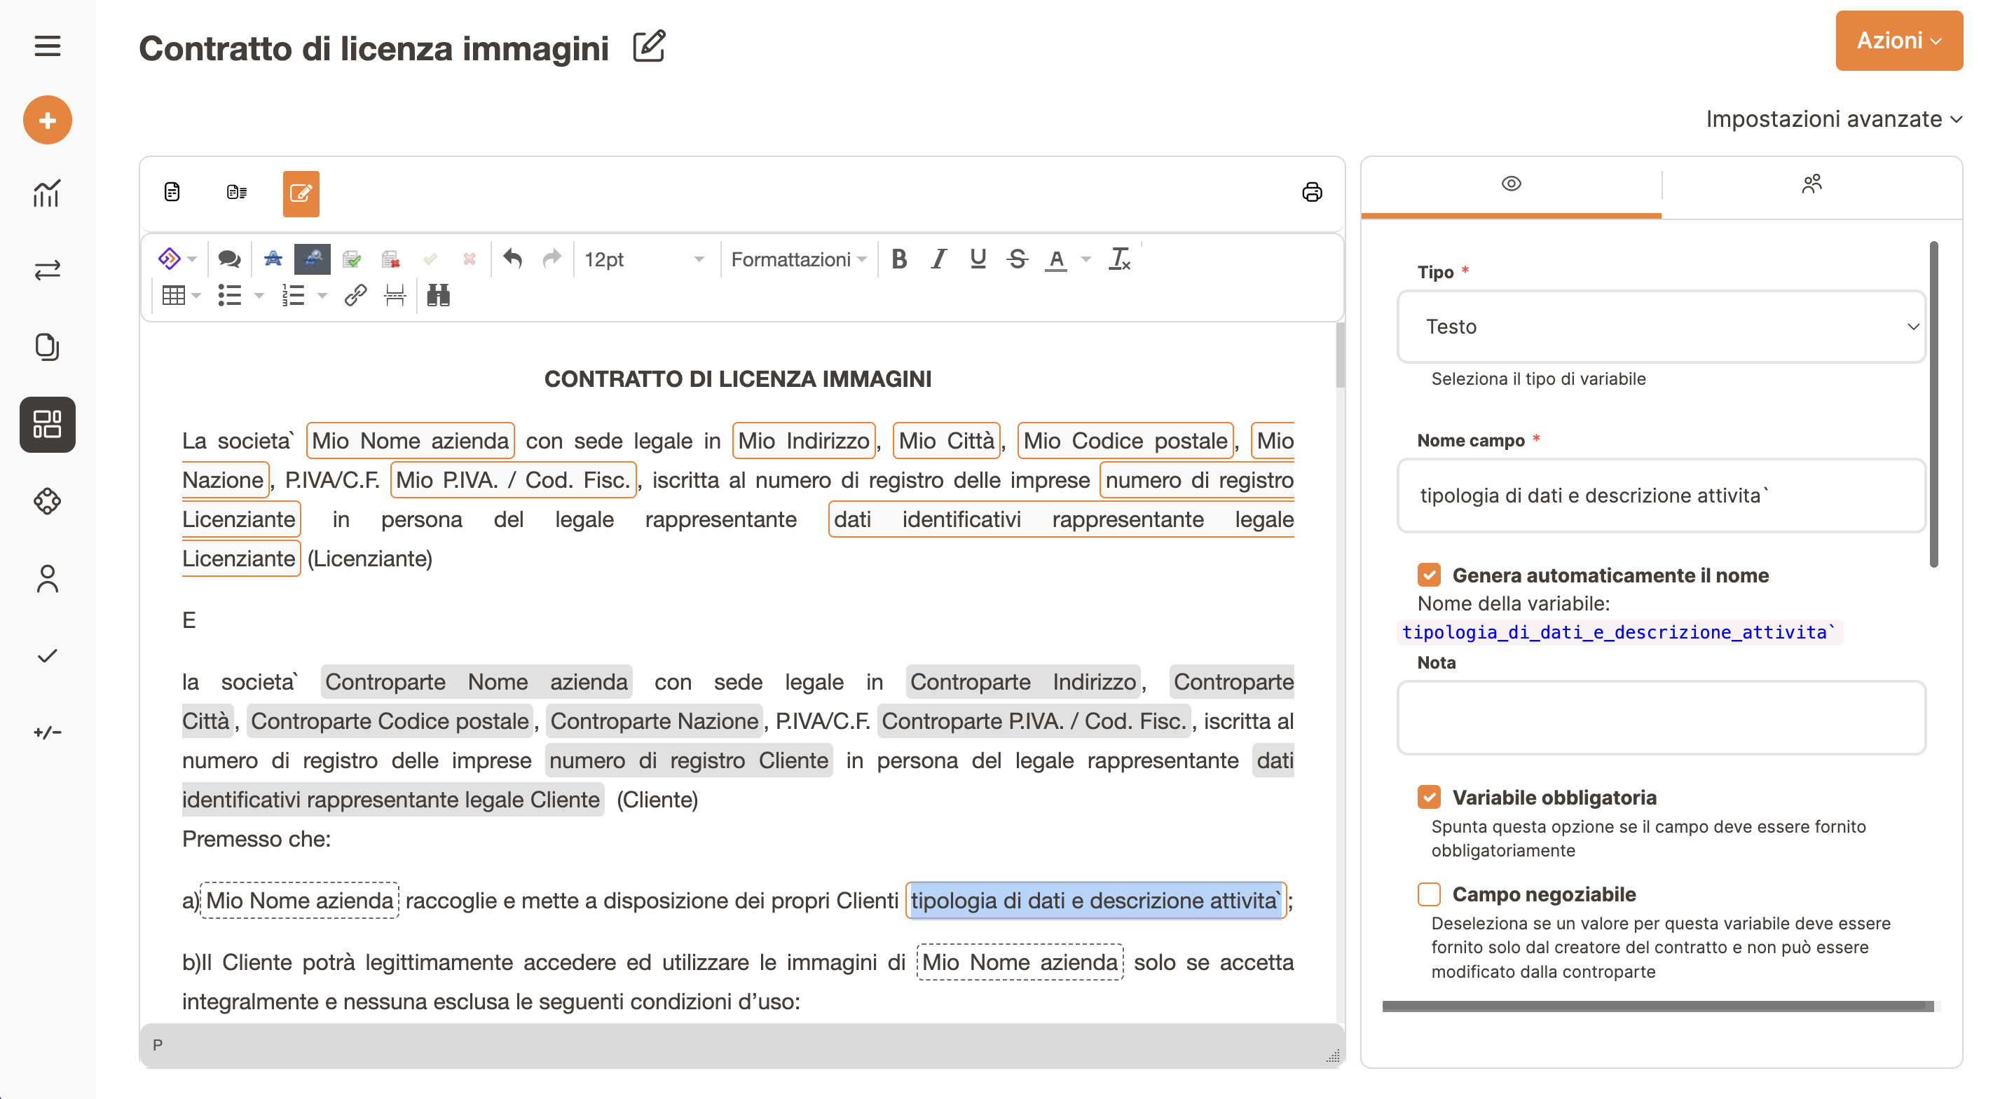Print the document using printer icon

1311,192
